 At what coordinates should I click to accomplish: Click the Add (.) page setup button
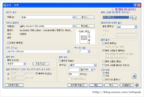point(85,17)
